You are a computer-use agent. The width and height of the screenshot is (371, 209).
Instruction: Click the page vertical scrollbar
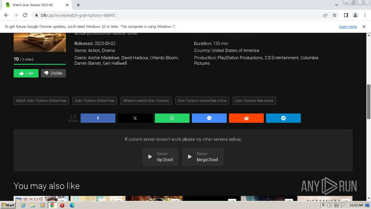(369, 102)
